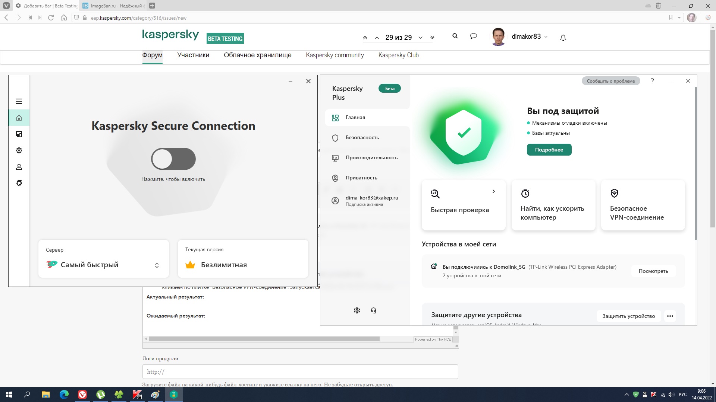The width and height of the screenshot is (716, 402).
Task: Open settings gear in Secure Connection sidebar
Action: tap(19, 150)
